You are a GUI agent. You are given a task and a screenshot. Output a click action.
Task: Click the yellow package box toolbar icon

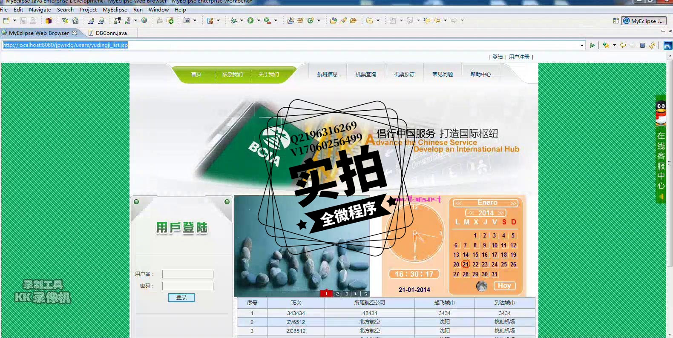click(x=49, y=20)
